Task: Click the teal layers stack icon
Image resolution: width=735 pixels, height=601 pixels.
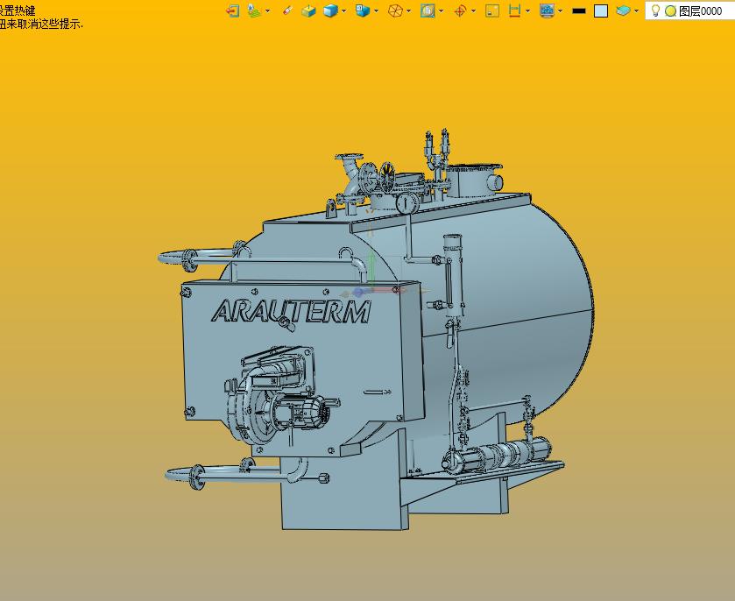Action: click(623, 11)
